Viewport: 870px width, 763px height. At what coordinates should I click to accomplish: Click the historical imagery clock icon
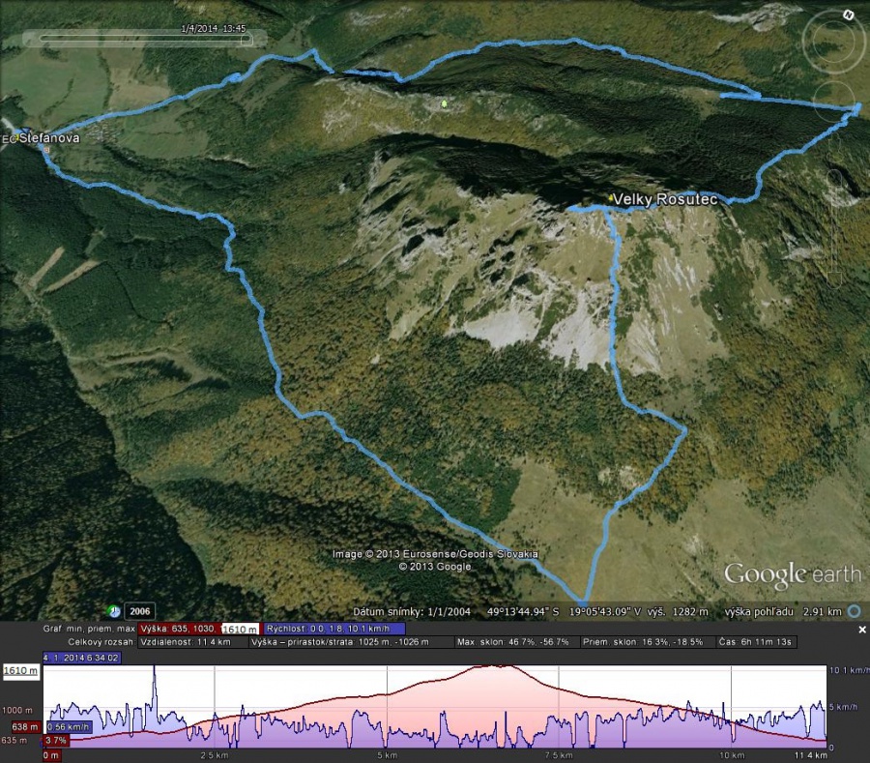point(114,611)
